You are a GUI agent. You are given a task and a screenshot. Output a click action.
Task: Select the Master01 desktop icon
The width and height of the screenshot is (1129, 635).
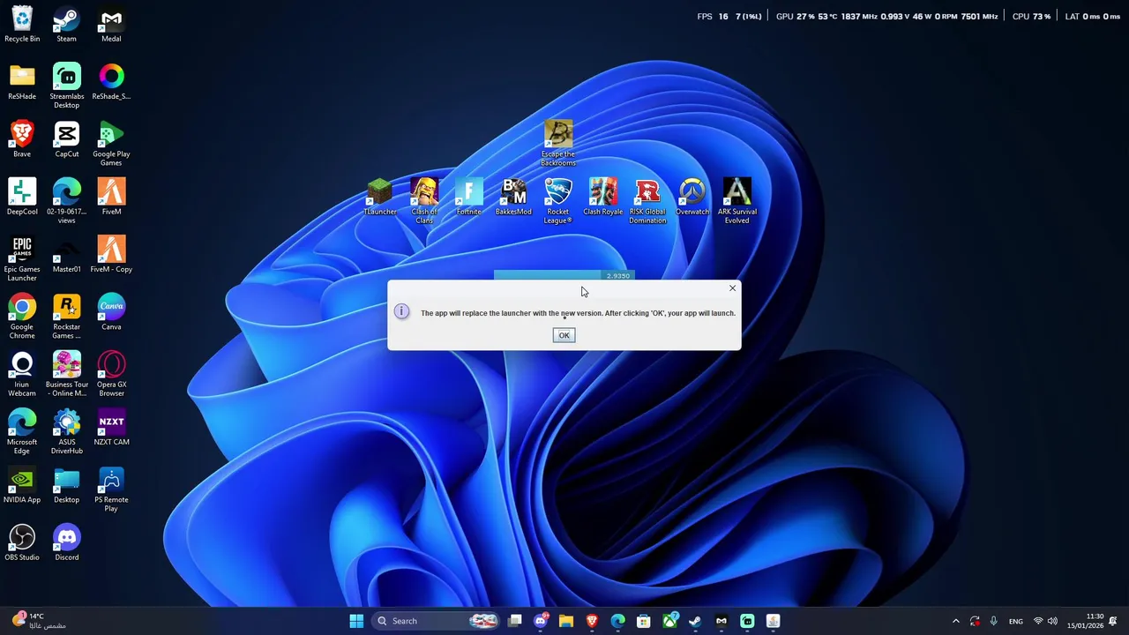[66, 255]
